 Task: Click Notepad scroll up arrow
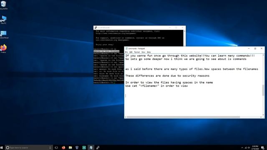(263, 55)
